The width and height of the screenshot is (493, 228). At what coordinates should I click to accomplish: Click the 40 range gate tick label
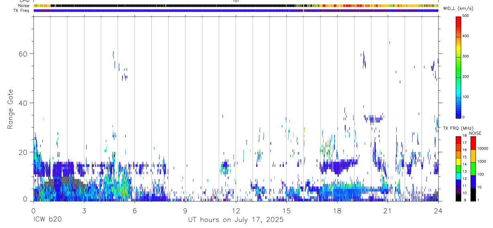[22, 103]
